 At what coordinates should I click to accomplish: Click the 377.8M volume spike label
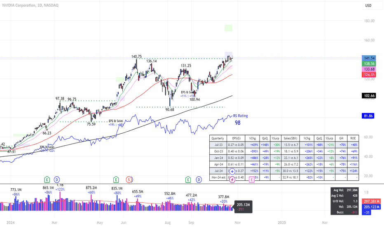coord(224,197)
